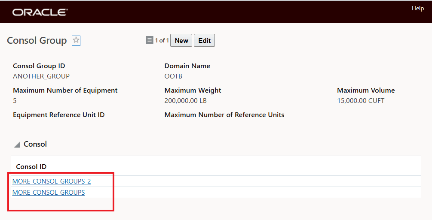Viewport: 432px width, 220px height.
Task: Click Maximum Number of Reference Units label
Action: (224, 115)
